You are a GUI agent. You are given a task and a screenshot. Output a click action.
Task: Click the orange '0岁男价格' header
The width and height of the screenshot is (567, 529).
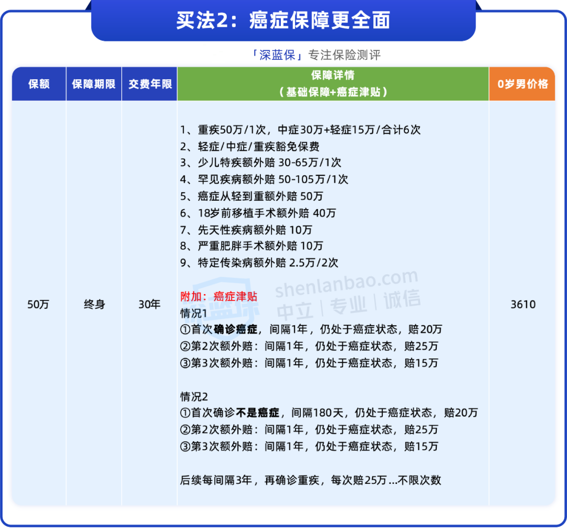[522, 84]
